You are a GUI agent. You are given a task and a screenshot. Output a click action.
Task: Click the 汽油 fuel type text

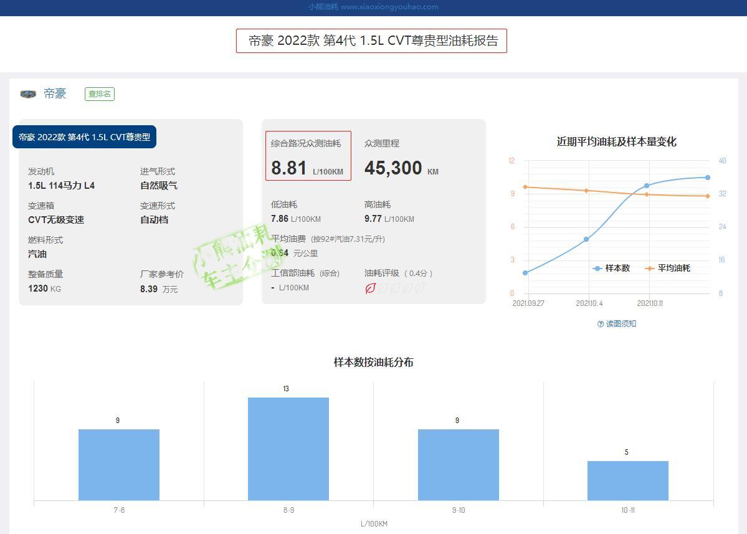tap(37, 254)
